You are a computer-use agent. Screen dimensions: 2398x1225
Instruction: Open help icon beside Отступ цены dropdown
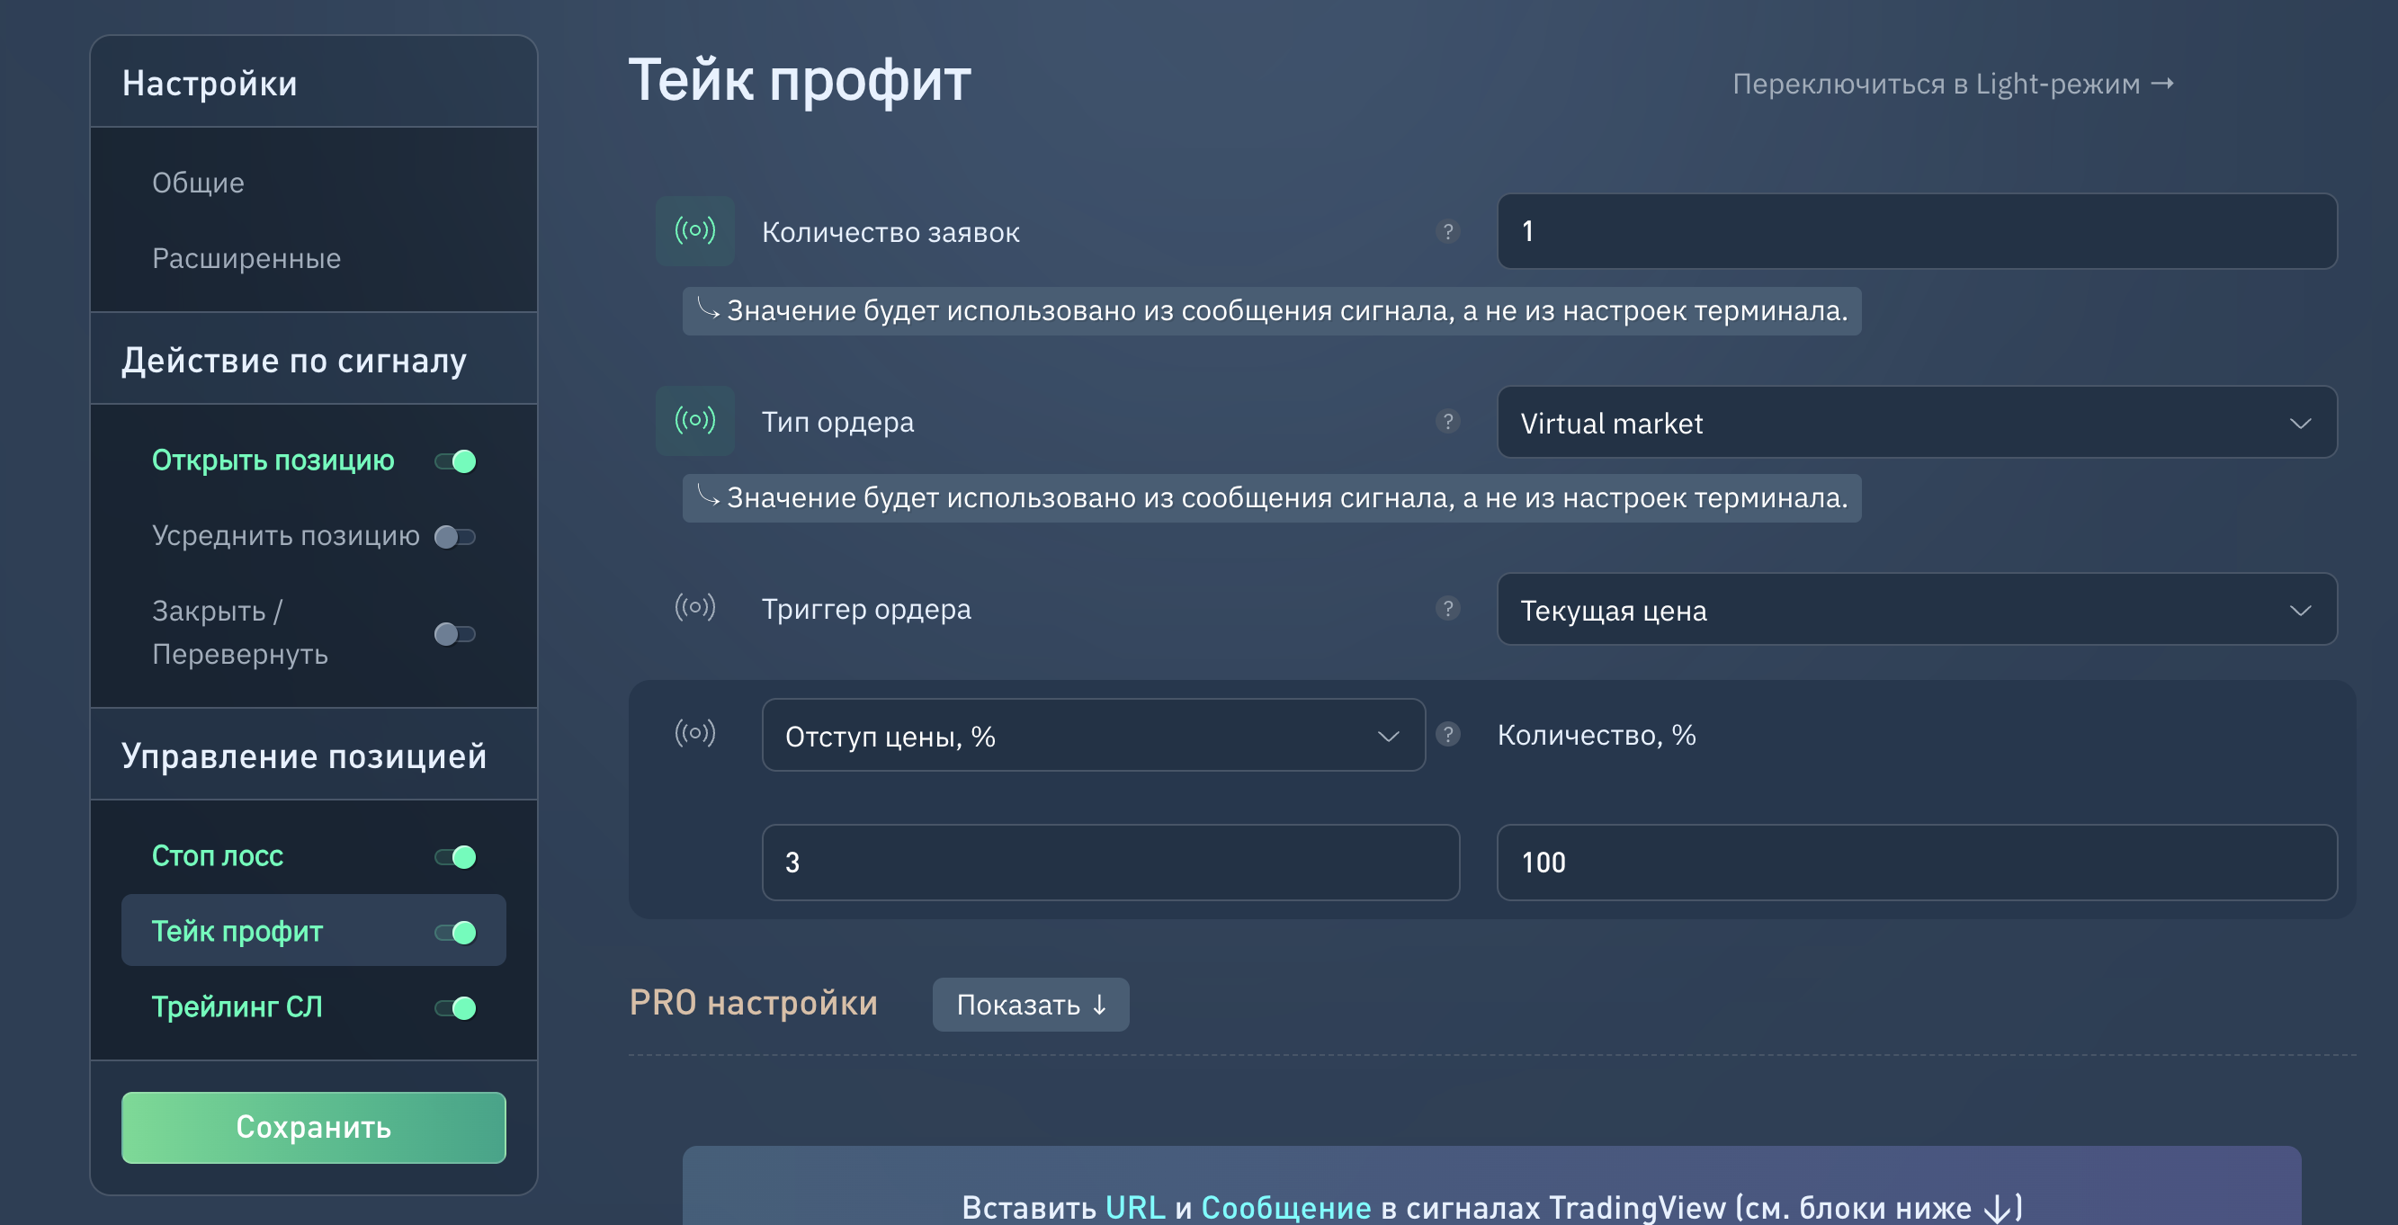click(x=1446, y=735)
